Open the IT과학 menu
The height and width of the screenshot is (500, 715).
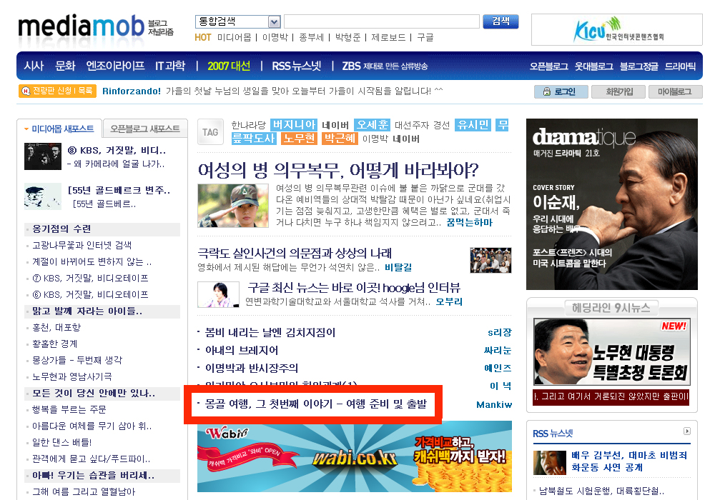170,66
